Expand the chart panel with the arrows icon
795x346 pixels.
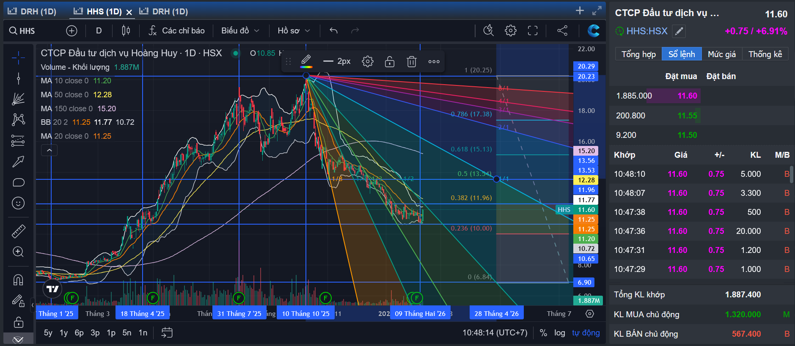coord(597,11)
